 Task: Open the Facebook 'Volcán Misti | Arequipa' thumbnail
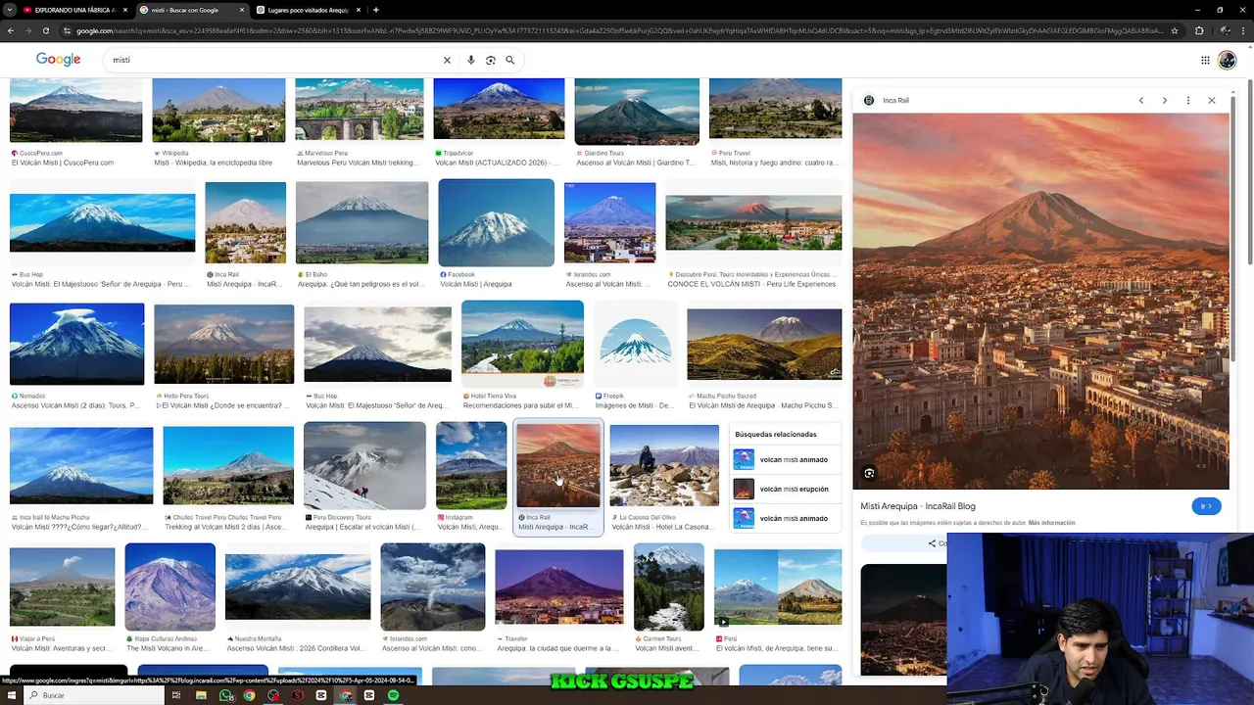click(496, 222)
